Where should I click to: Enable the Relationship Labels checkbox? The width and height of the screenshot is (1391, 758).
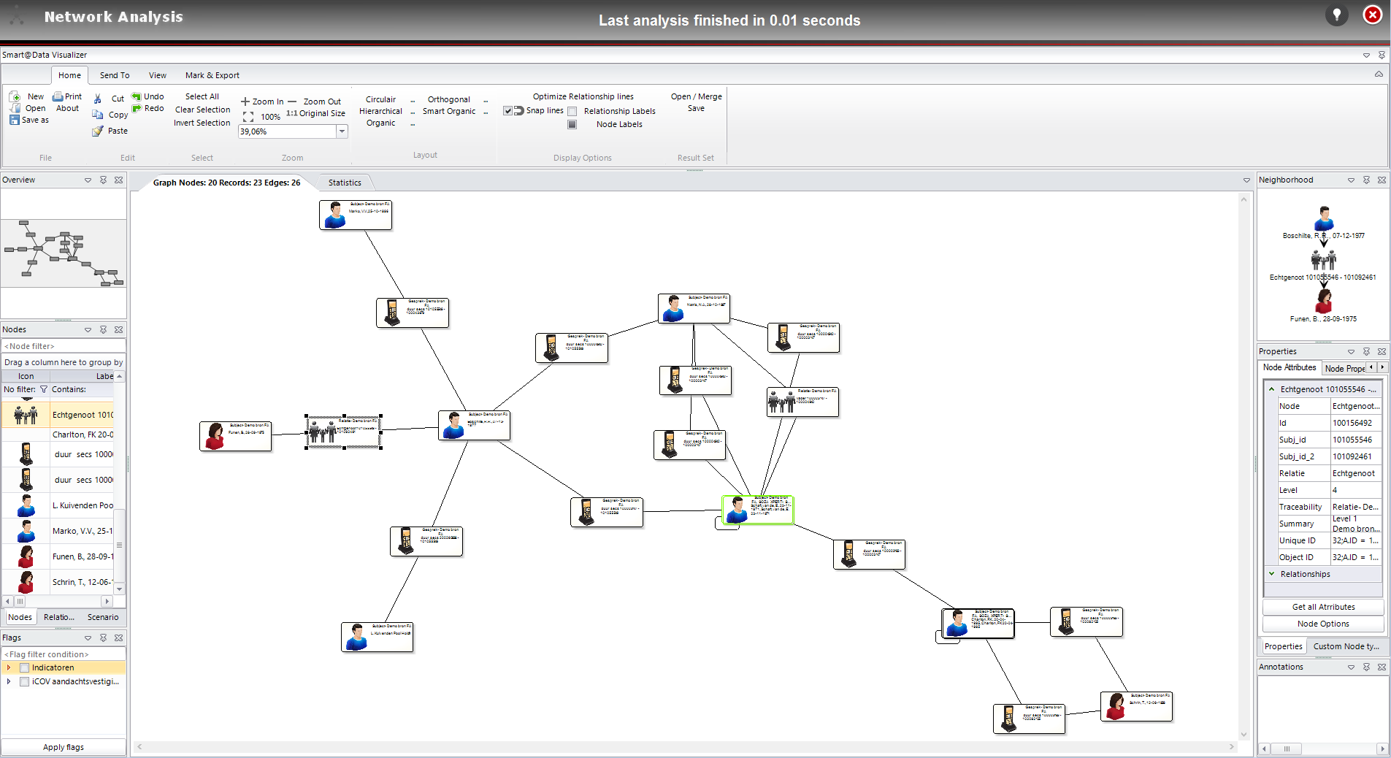(x=572, y=112)
